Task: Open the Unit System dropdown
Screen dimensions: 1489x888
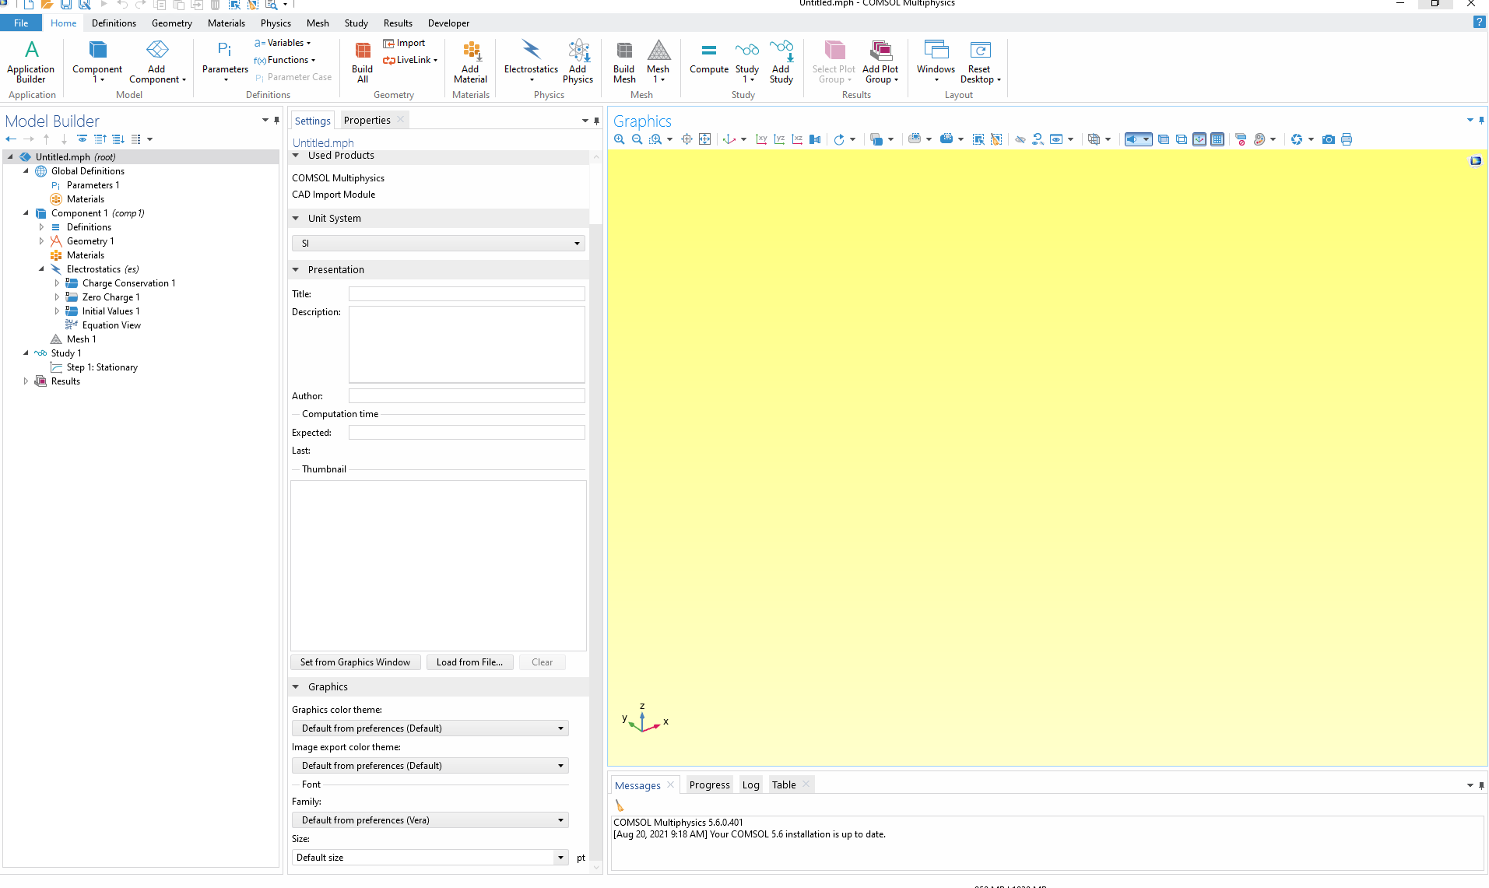Action: click(438, 244)
